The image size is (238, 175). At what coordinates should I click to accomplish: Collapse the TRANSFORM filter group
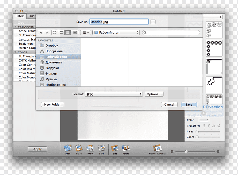pos(15,27)
